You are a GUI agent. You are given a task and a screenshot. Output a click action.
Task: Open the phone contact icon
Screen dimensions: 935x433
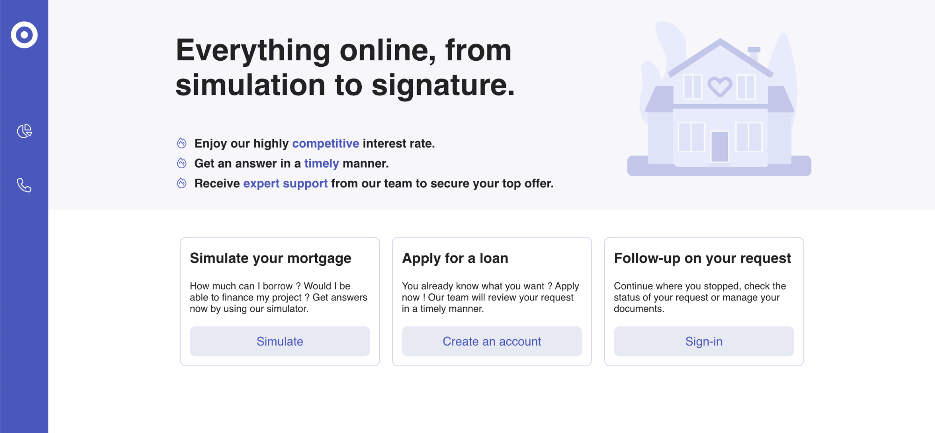pyautogui.click(x=24, y=185)
